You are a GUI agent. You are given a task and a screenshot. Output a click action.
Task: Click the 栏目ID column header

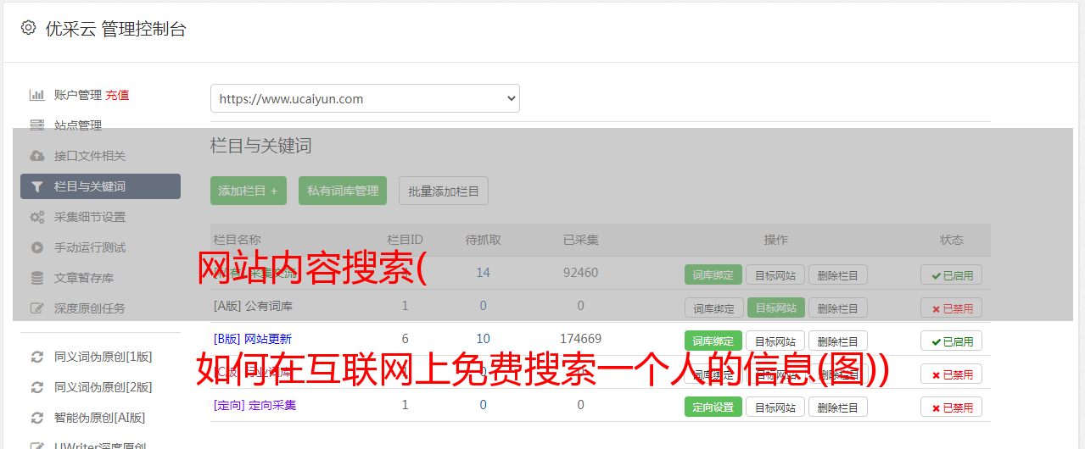[405, 240]
